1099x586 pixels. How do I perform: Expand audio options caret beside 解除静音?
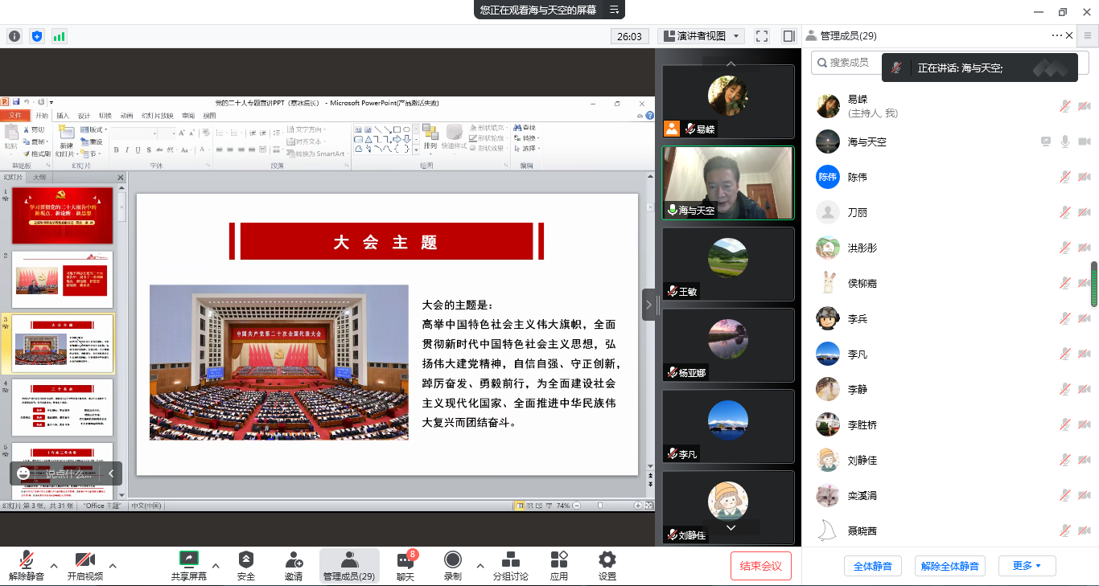pos(54,565)
